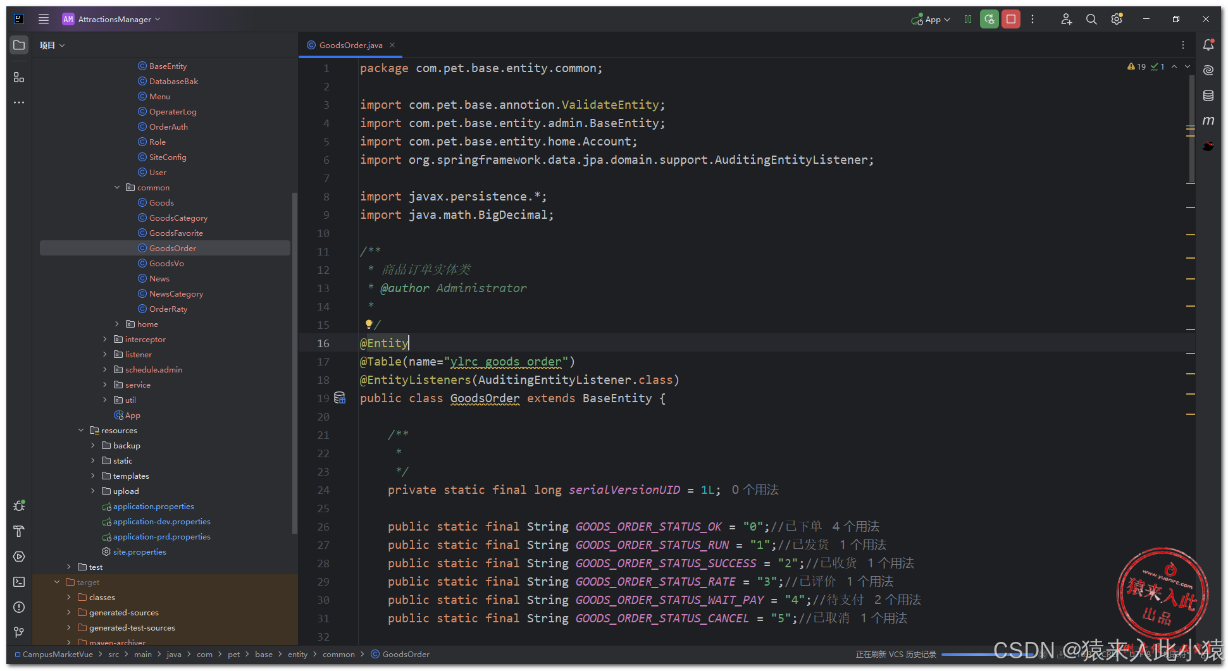Click the editor vertical scrollbar

pos(1191,130)
